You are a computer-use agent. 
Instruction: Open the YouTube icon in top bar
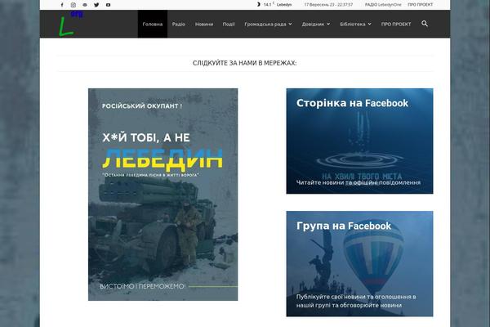pyautogui.click(x=108, y=5)
